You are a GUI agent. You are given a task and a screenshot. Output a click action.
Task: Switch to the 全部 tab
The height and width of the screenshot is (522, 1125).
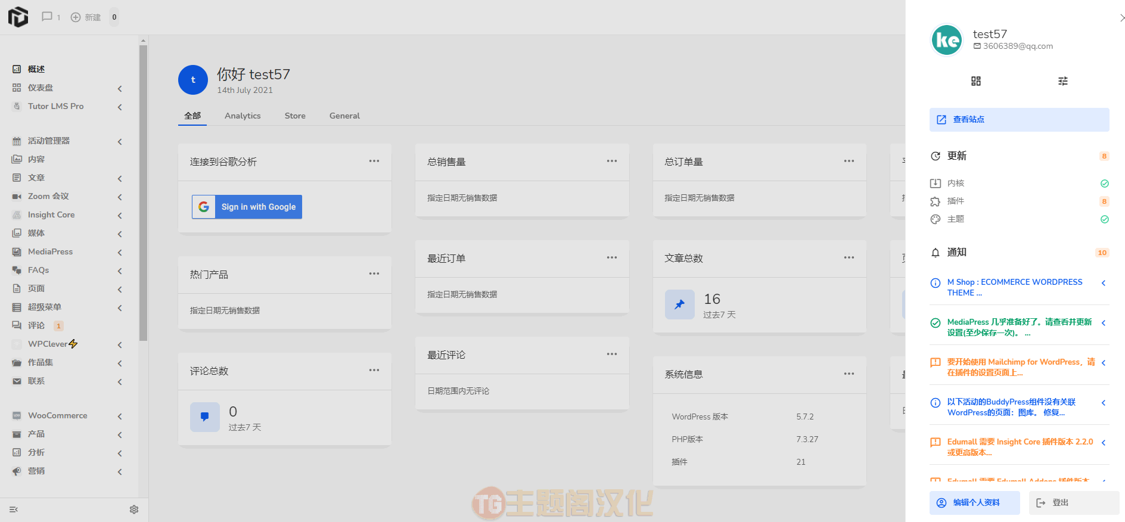click(x=192, y=116)
